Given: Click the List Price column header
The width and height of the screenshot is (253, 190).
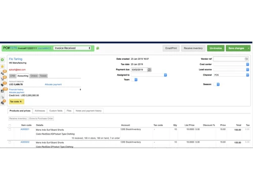Looking at the screenshot, I should [x=189, y=125].
